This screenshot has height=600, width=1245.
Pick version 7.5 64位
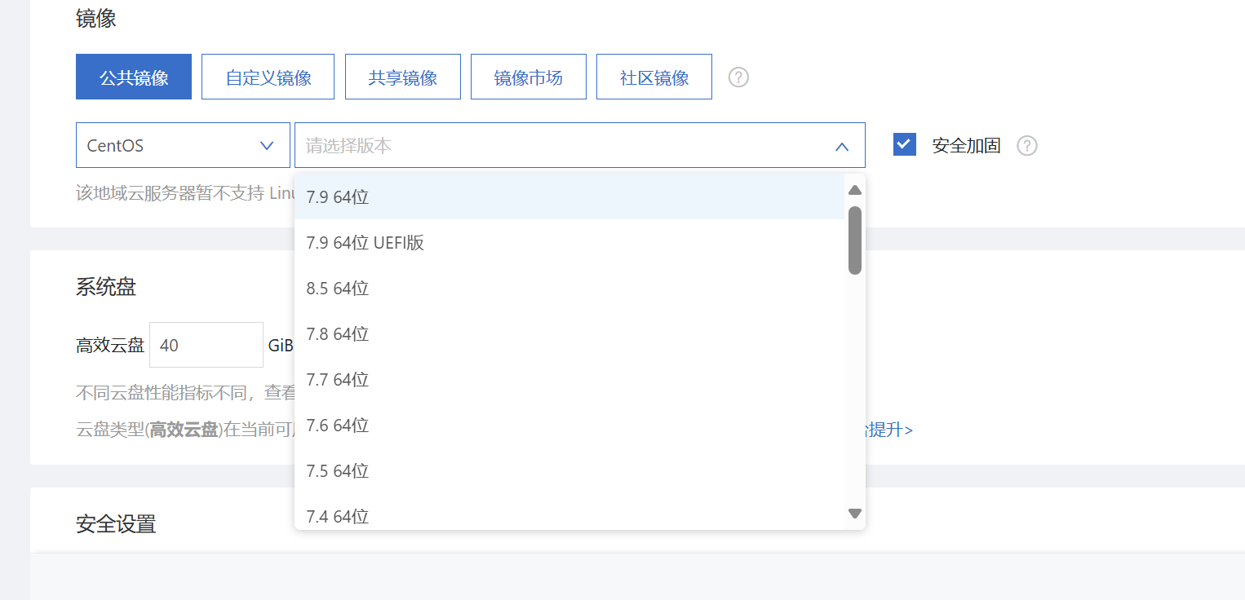pyautogui.click(x=569, y=470)
